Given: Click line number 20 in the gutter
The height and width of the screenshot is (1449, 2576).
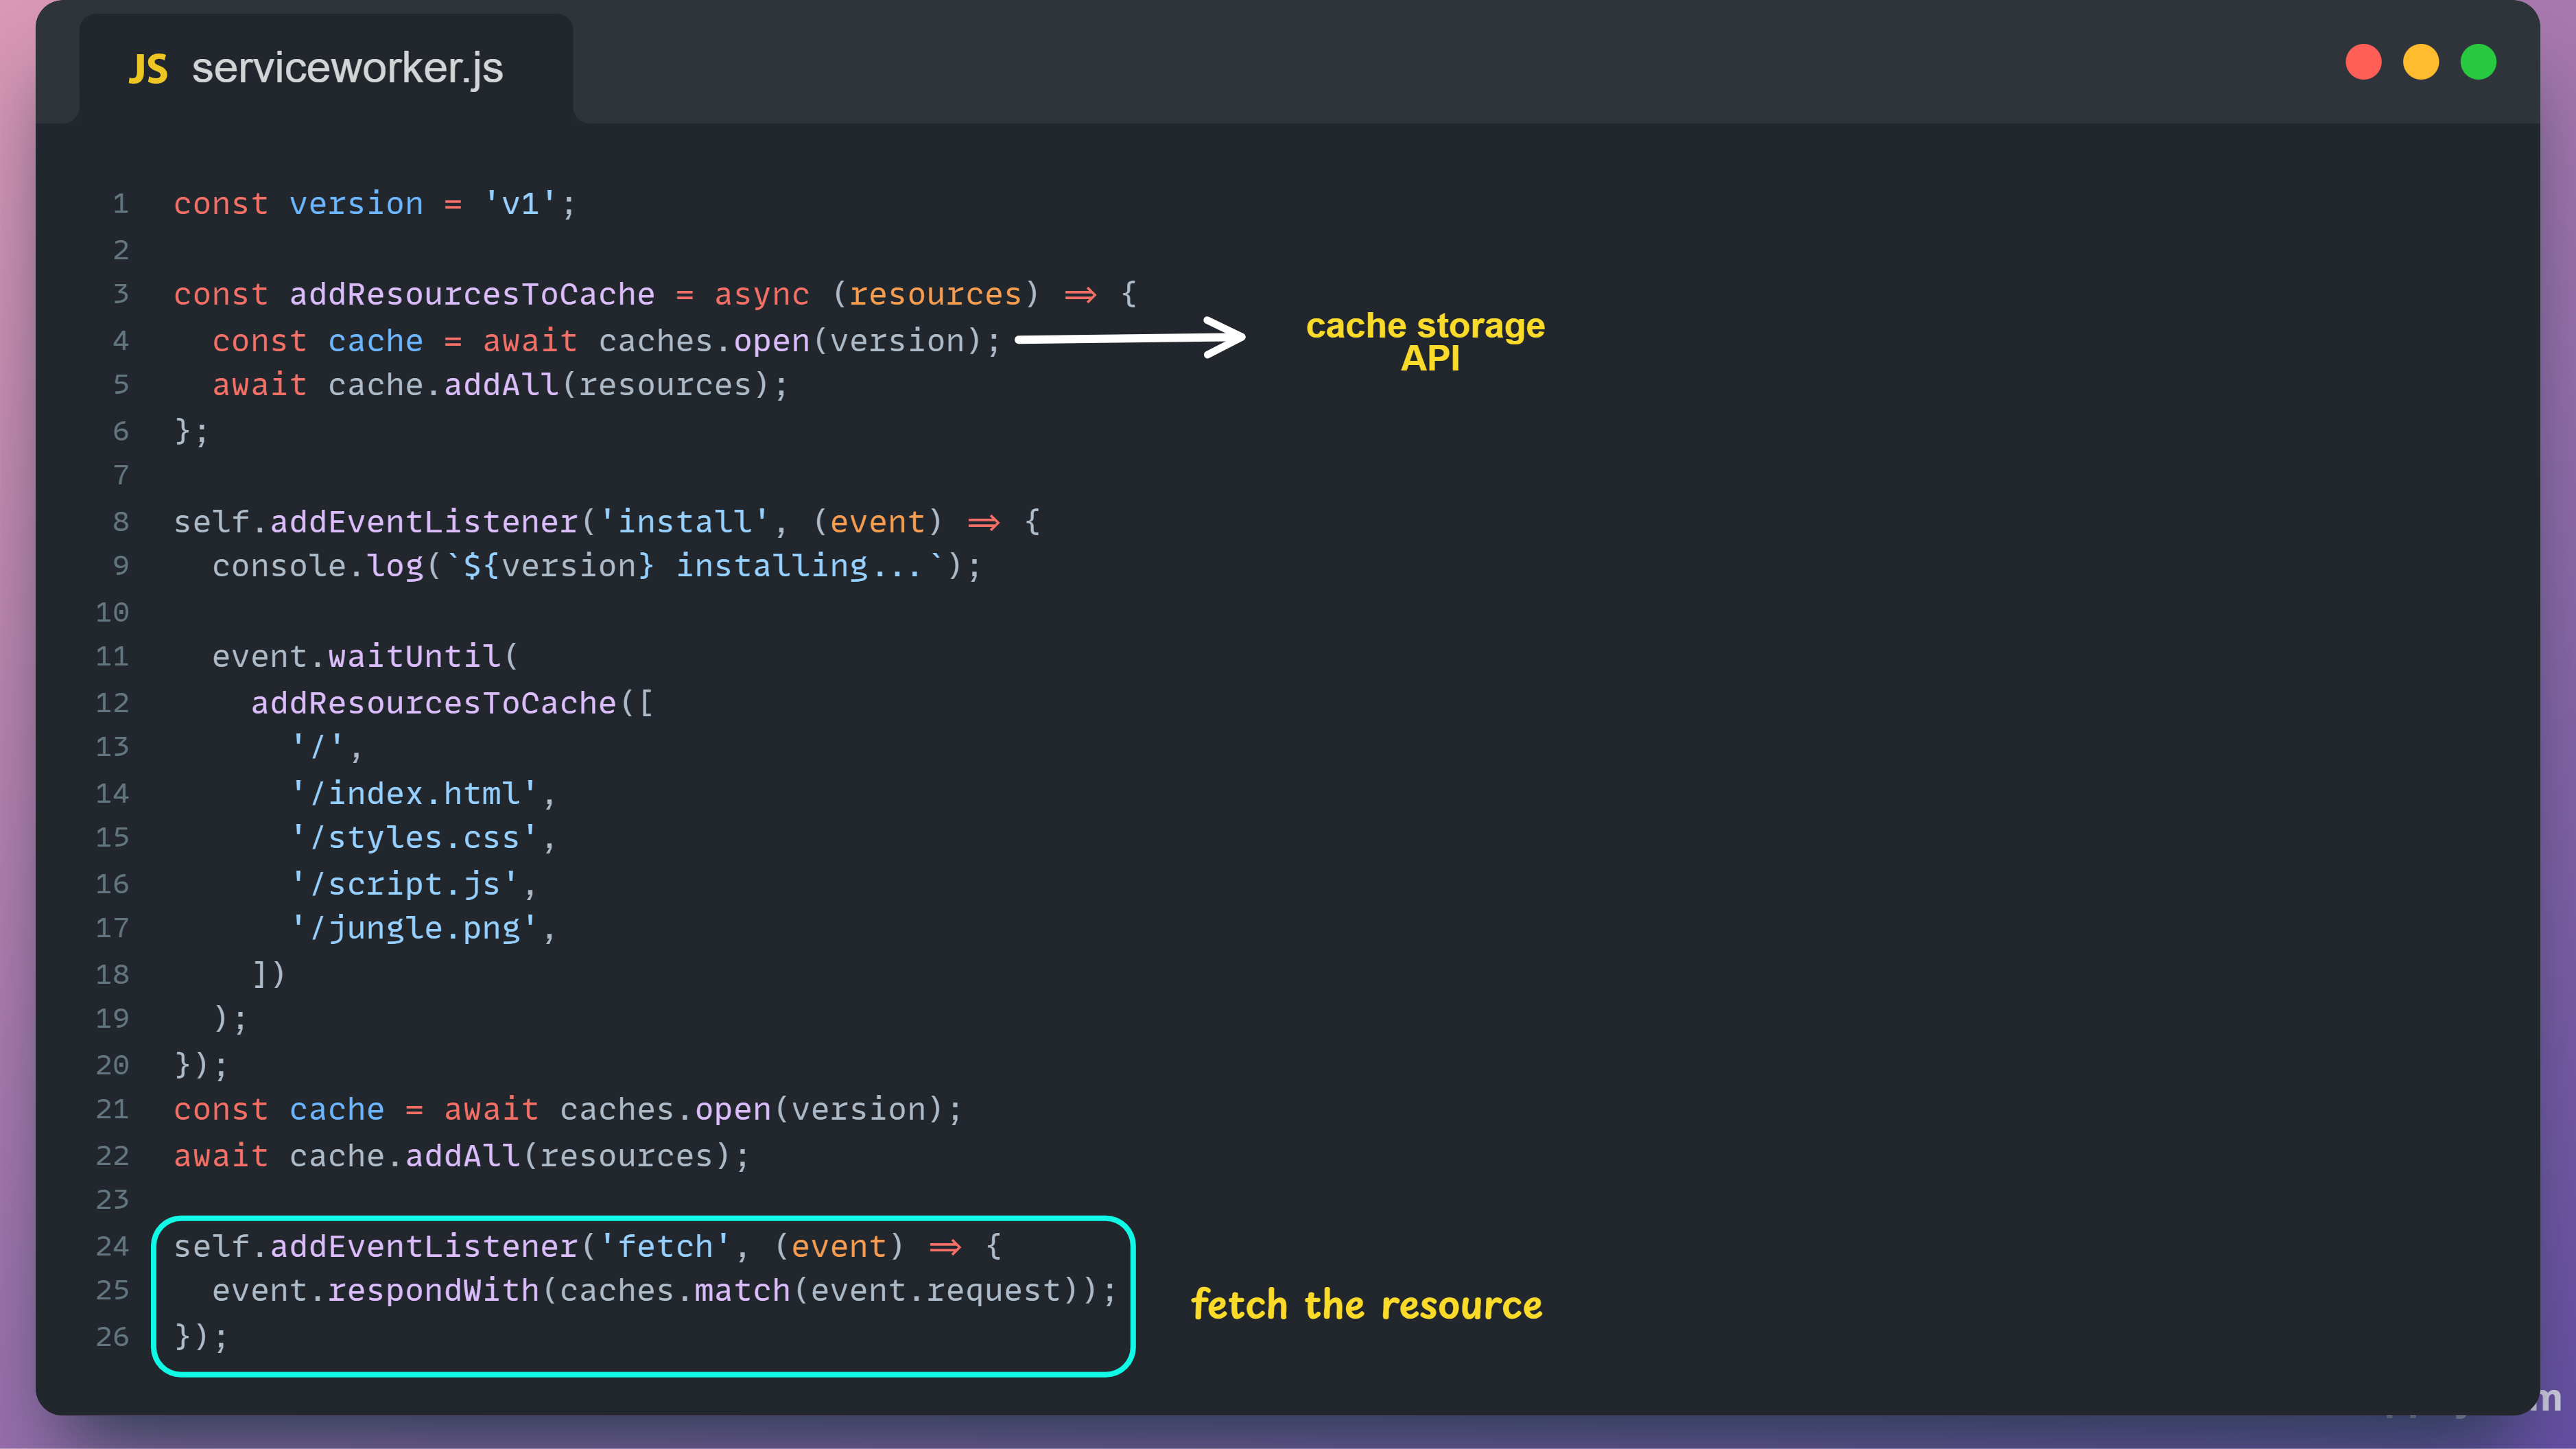Looking at the screenshot, I should point(112,1065).
